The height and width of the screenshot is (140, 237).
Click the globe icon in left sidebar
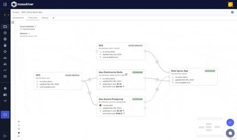point(5,39)
